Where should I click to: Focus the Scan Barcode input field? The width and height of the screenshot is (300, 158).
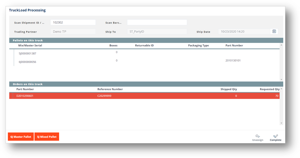[x=157, y=22]
